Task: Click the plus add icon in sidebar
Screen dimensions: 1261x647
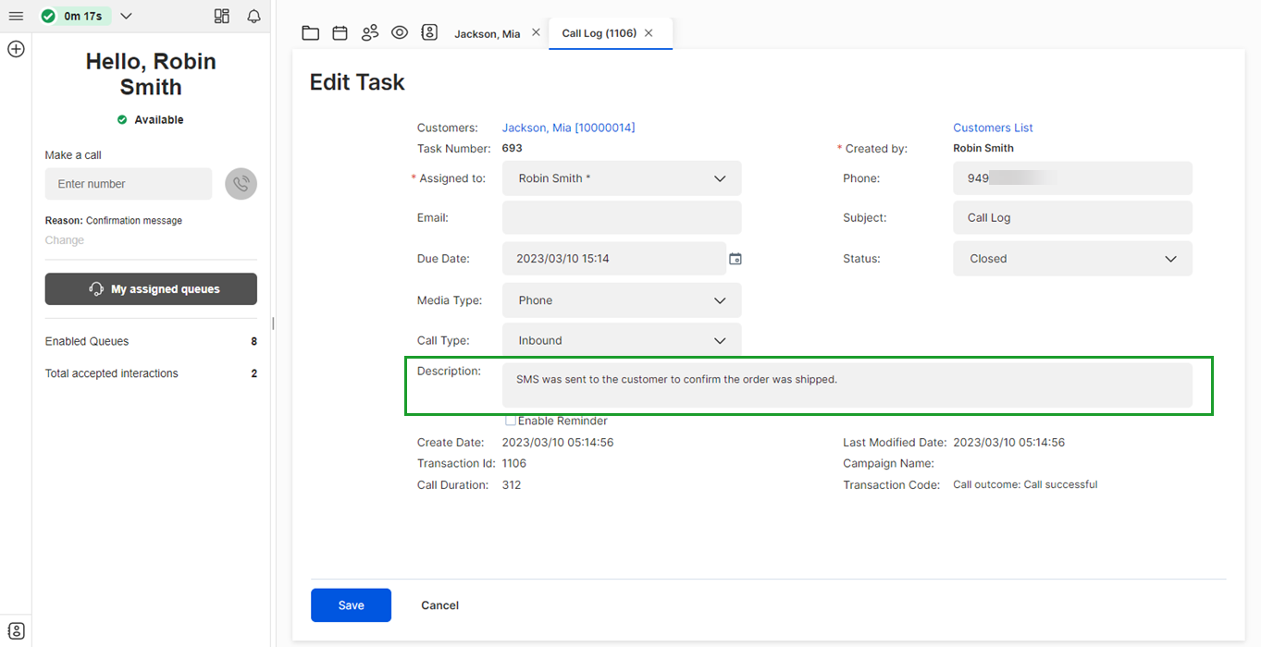Action: tap(16, 49)
